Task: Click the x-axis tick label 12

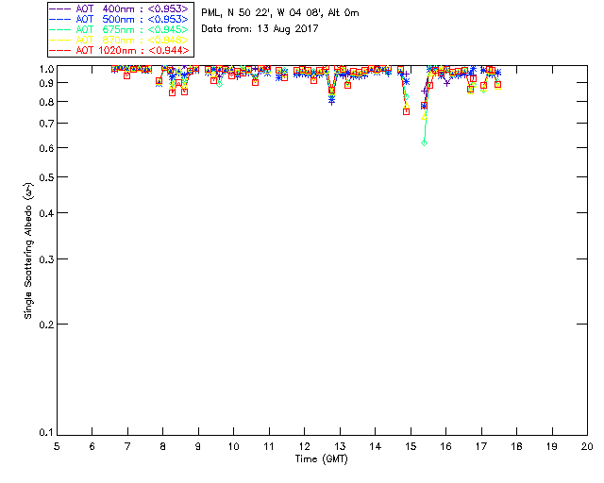Action: click(x=304, y=446)
